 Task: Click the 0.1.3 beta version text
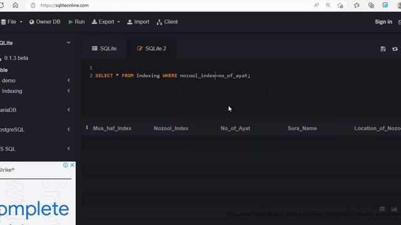[x=16, y=58]
